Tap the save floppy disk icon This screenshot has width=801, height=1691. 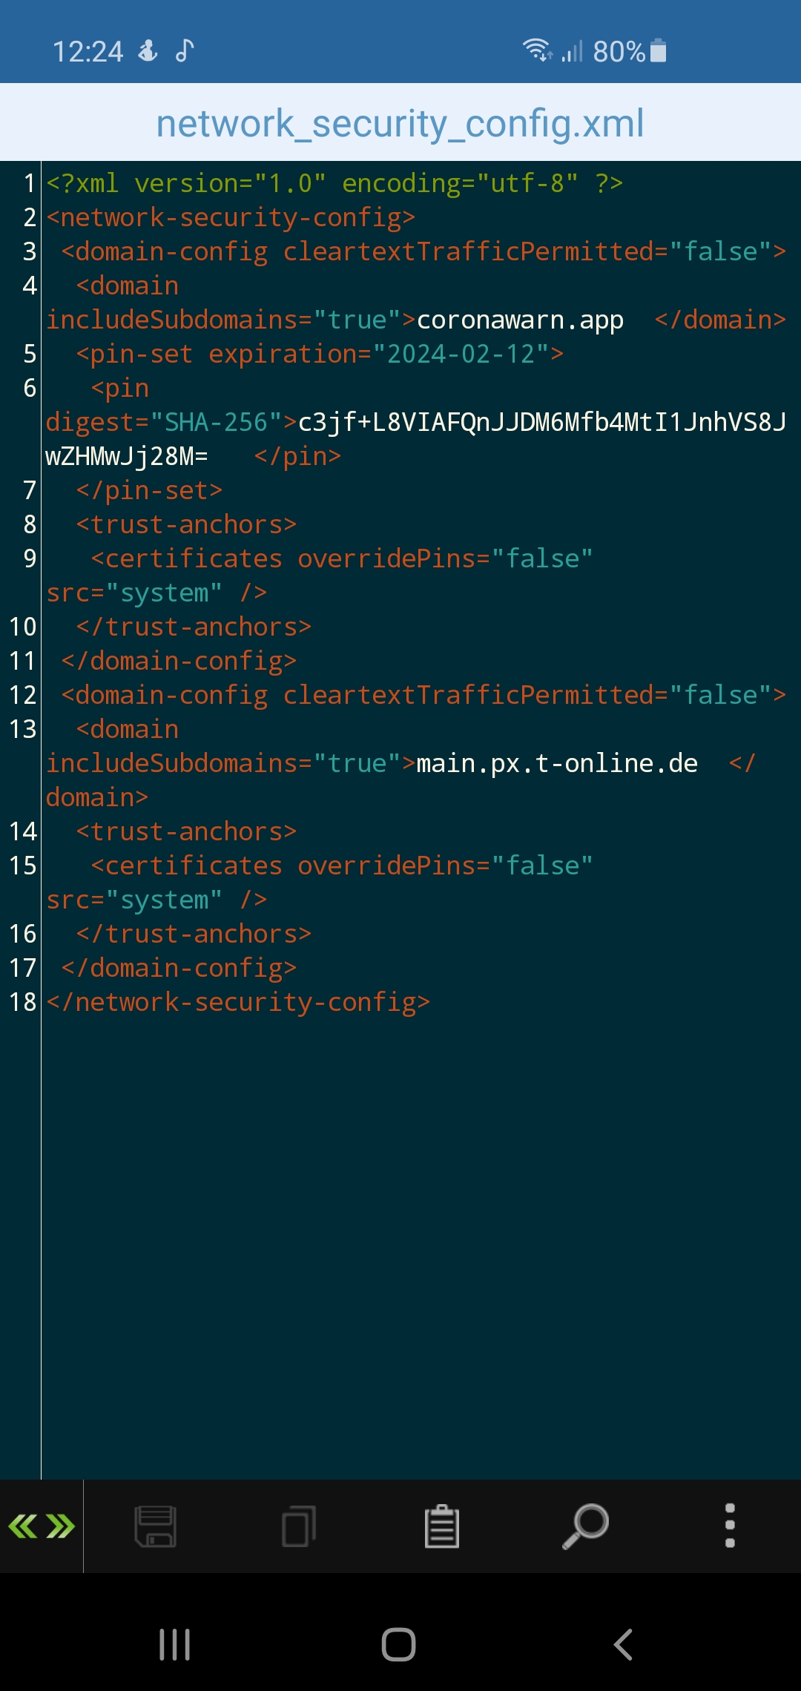tap(156, 1526)
